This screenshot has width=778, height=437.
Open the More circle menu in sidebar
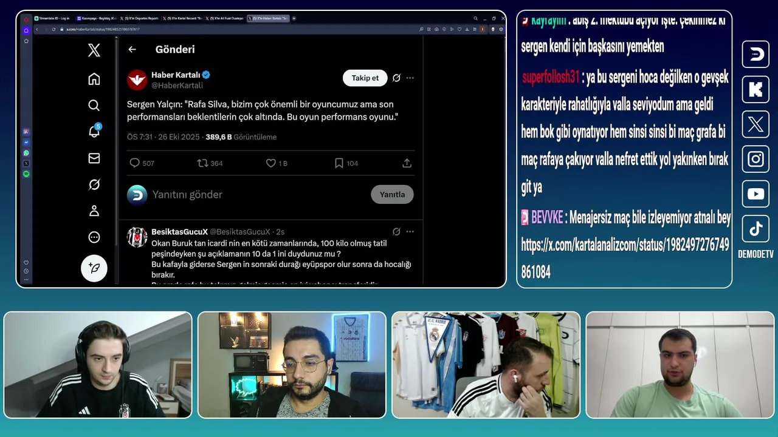coord(94,237)
